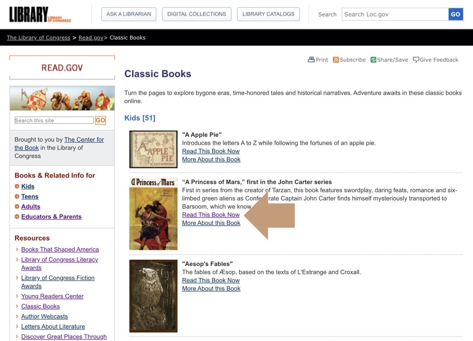Go to Read.gov in the breadcrumb

point(90,37)
